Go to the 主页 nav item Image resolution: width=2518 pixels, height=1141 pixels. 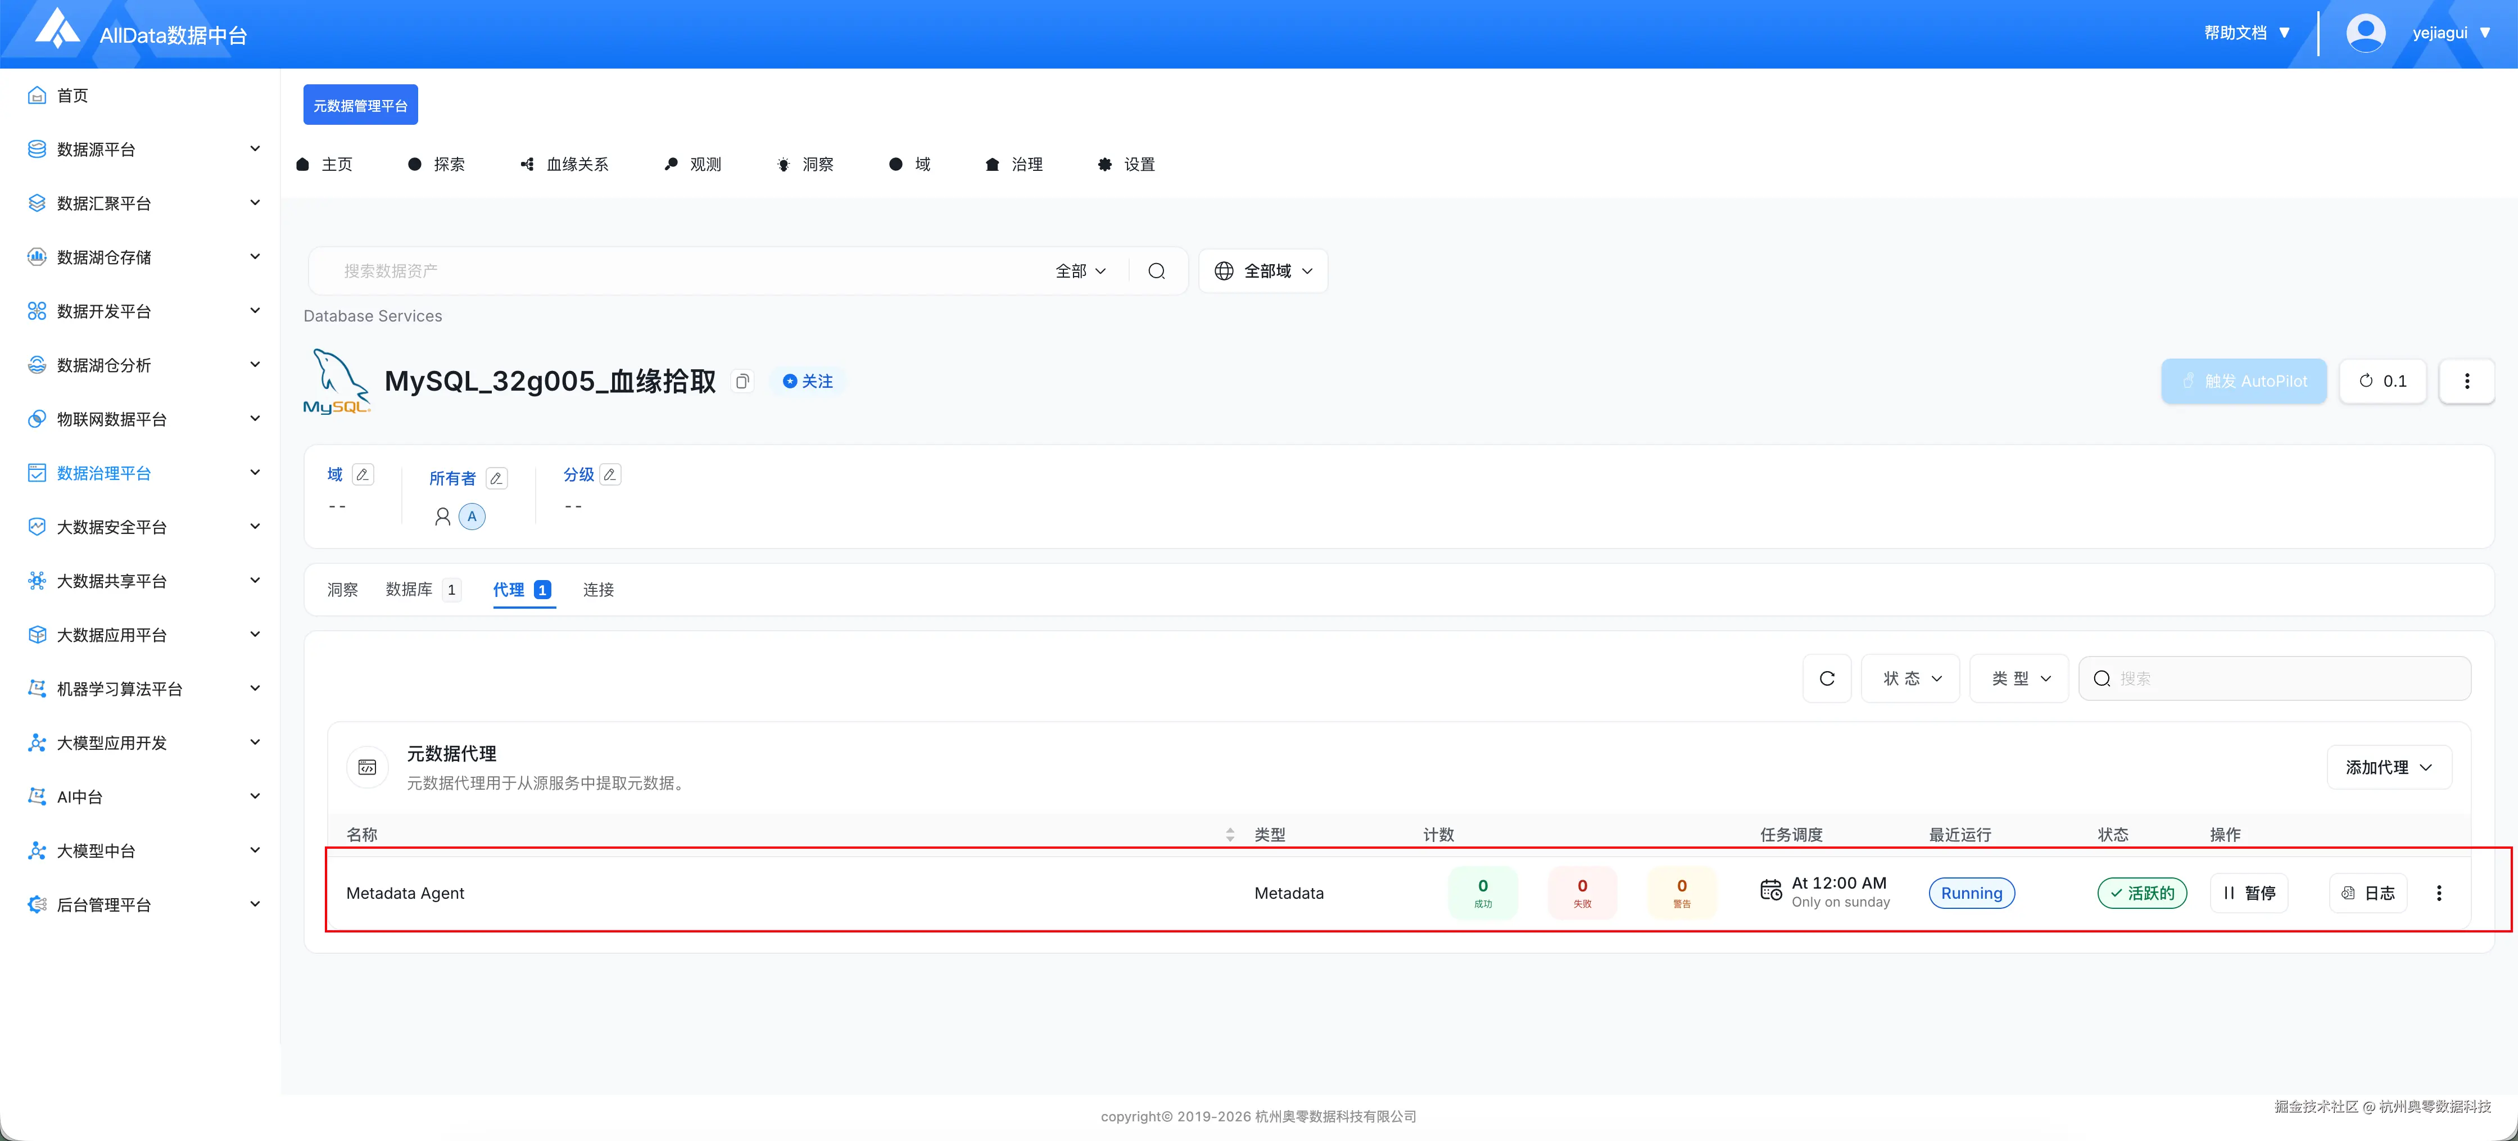click(324, 164)
